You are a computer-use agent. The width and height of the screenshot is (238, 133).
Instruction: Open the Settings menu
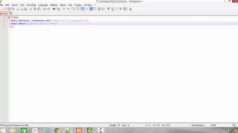click(54, 5)
